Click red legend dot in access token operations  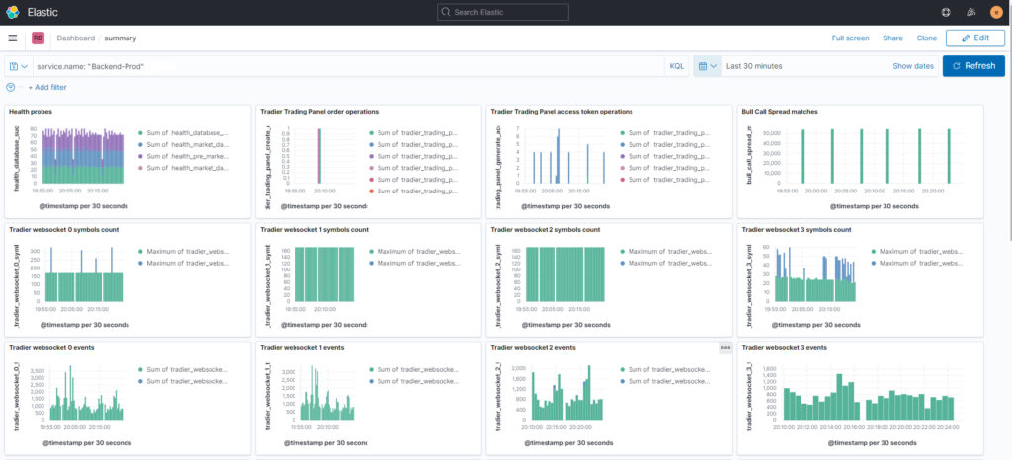(x=622, y=179)
